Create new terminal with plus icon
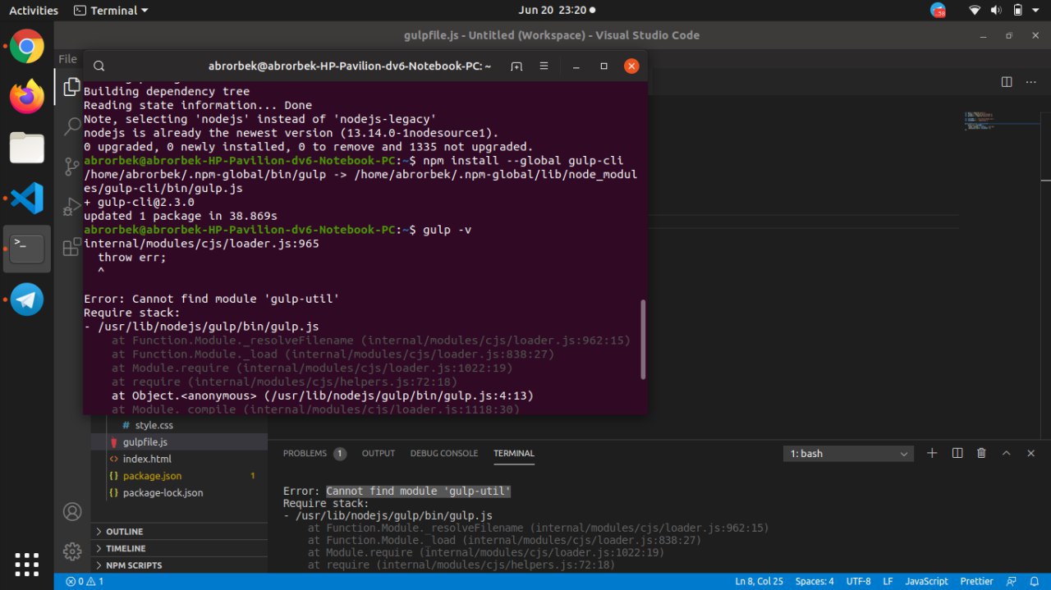The width and height of the screenshot is (1051, 590). [932, 453]
